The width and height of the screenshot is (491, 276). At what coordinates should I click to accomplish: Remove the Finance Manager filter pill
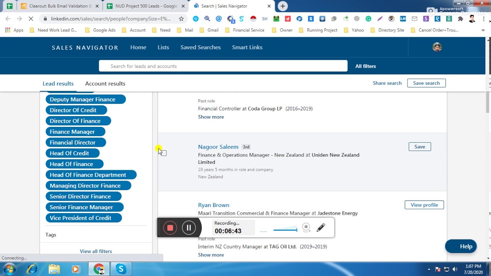point(76,131)
